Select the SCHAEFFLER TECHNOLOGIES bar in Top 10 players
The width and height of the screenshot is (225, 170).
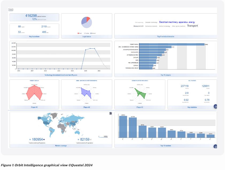152,50
